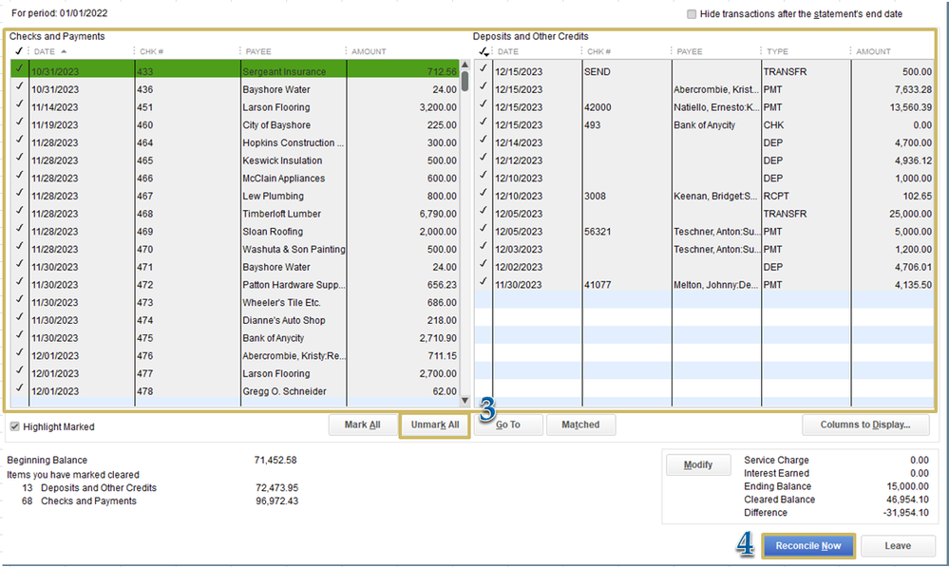The image size is (949, 567).
Task: Select the 12/02/2023 DEP of 4,706.01
Action: coord(704,267)
